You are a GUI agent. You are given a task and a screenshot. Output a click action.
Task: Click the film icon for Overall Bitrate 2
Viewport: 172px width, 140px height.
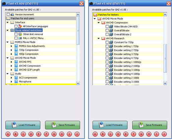coord(111,34)
